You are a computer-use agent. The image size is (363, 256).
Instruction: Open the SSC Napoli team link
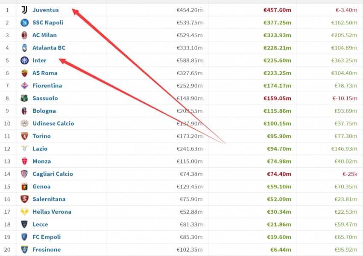tap(47, 22)
